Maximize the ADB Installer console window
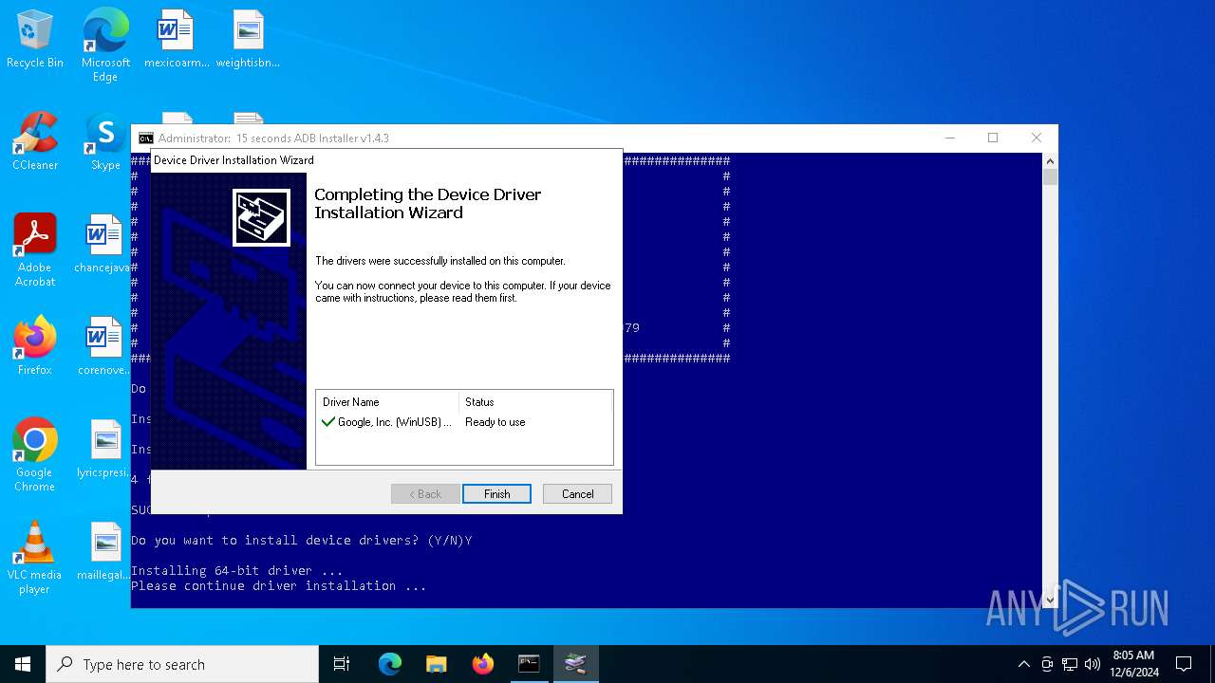The width and height of the screenshot is (1215, 683). pyautogui.click(x=993, y=138)
